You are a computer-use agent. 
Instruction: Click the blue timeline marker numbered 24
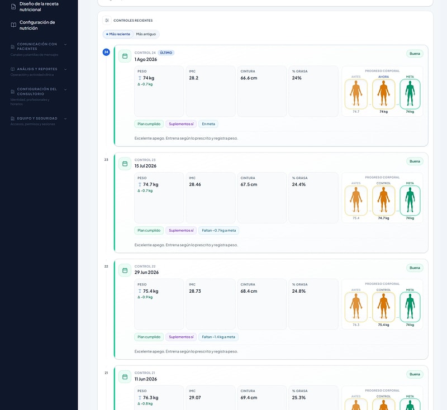coord(106,52)
